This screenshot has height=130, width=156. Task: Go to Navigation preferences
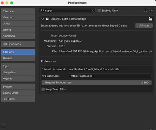(18, 72)
